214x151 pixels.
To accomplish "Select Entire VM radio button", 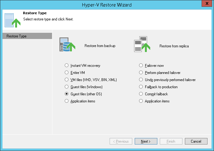I will 67,73.
